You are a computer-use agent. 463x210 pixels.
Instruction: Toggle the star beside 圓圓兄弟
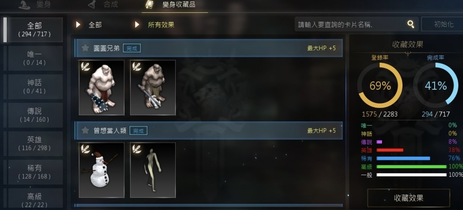point(85,48)
